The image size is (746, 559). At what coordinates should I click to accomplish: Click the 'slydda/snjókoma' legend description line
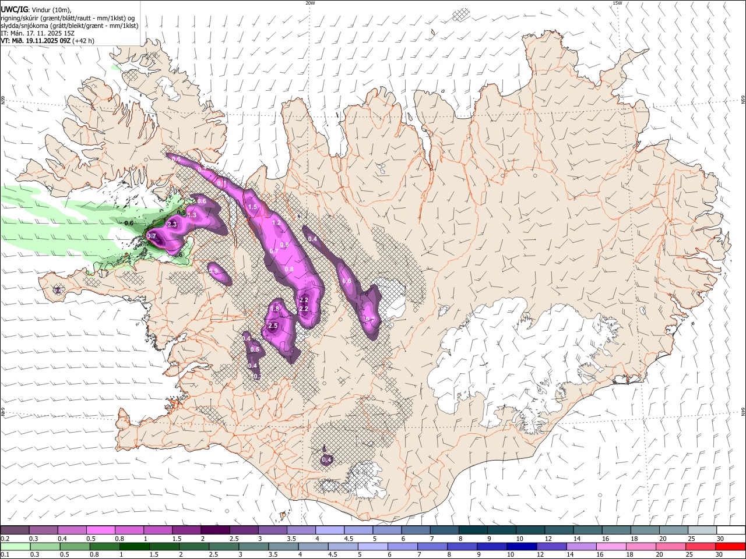click(x=69, y=26)
